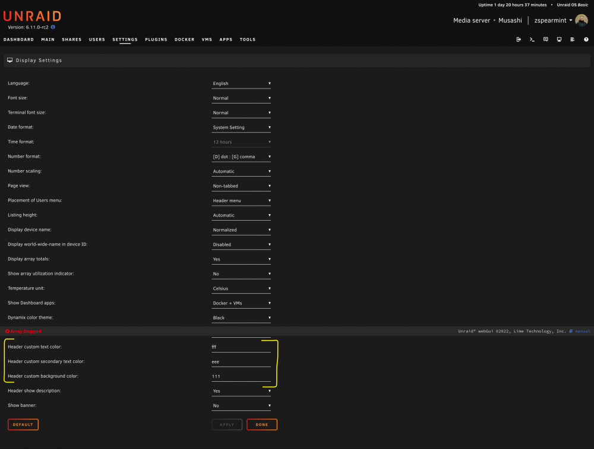Click the Done button

[262, 425]
